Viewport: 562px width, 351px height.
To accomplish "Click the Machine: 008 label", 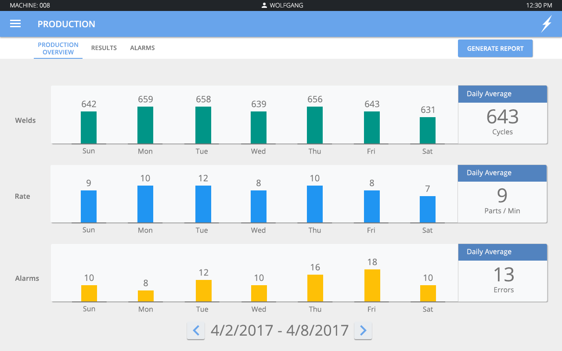I will (30, 6).
